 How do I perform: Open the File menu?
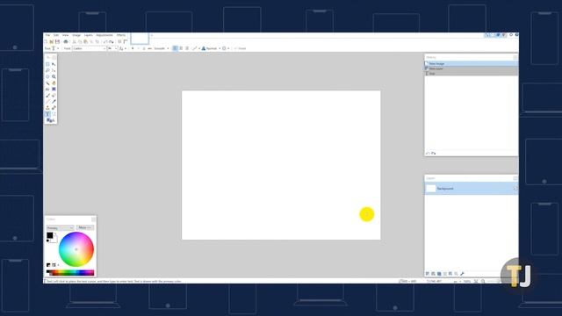click(x=47, y=35)
